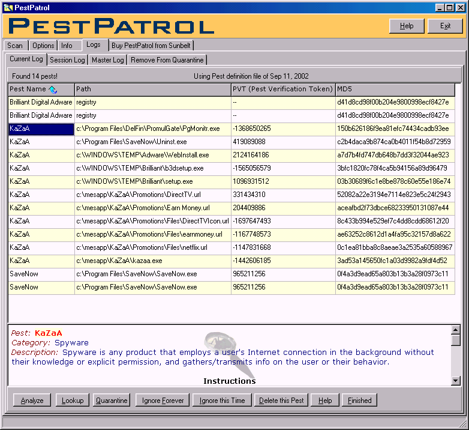
Task: Open the Session Log sub-tab
Action: point(67,60)
